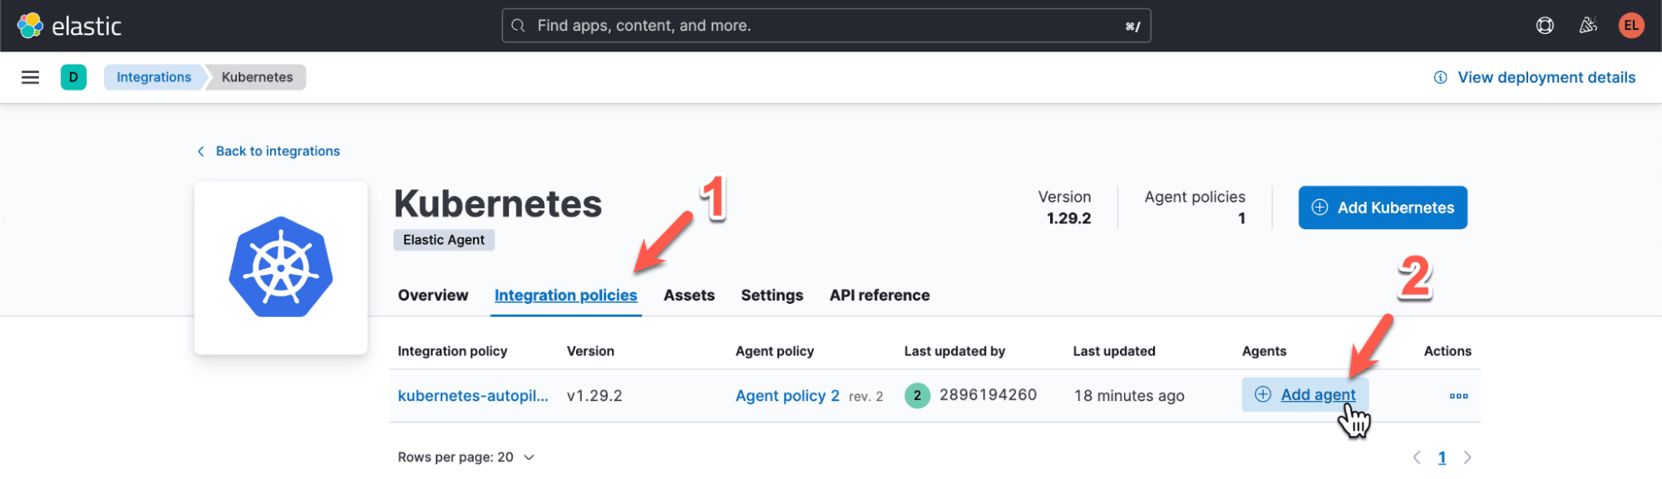
Task: Open the EL user avatar menu
Action: click(x=1631, y=26)
